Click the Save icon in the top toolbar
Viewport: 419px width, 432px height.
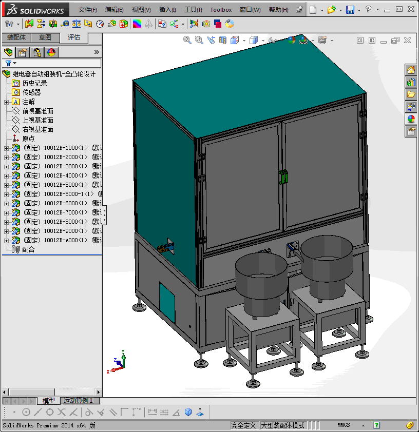[x=350, y=10]
